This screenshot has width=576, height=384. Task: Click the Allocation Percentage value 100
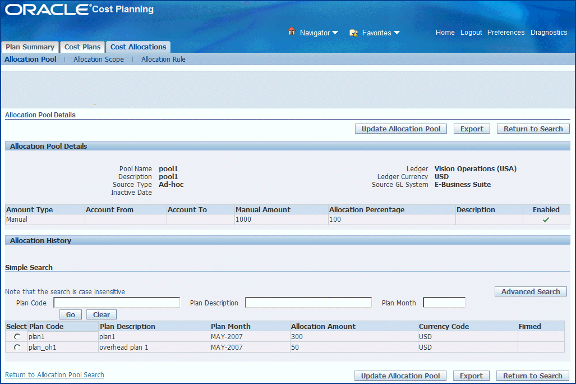335,219
